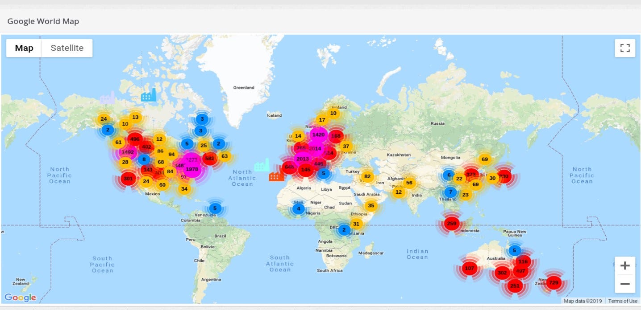Select the yellow 82 cluster near Turkey
Image resolution: width=641 pixels, height=310 pixels.
click(x=367, y=177)
